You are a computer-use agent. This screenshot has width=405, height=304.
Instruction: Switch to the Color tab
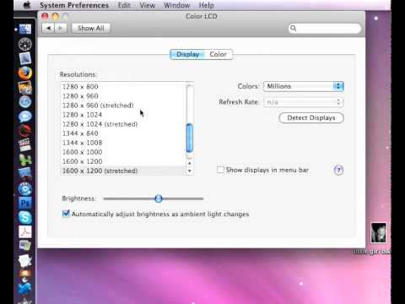(219, 54)
